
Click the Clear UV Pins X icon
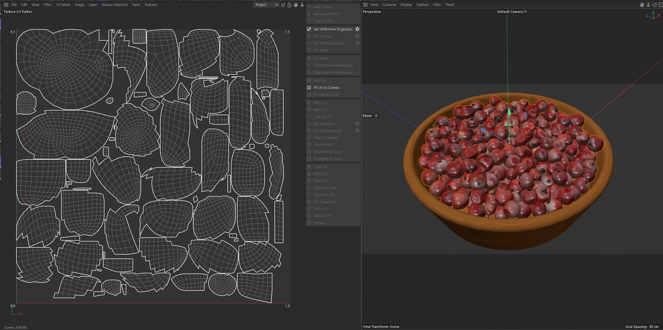coord(309,21)
